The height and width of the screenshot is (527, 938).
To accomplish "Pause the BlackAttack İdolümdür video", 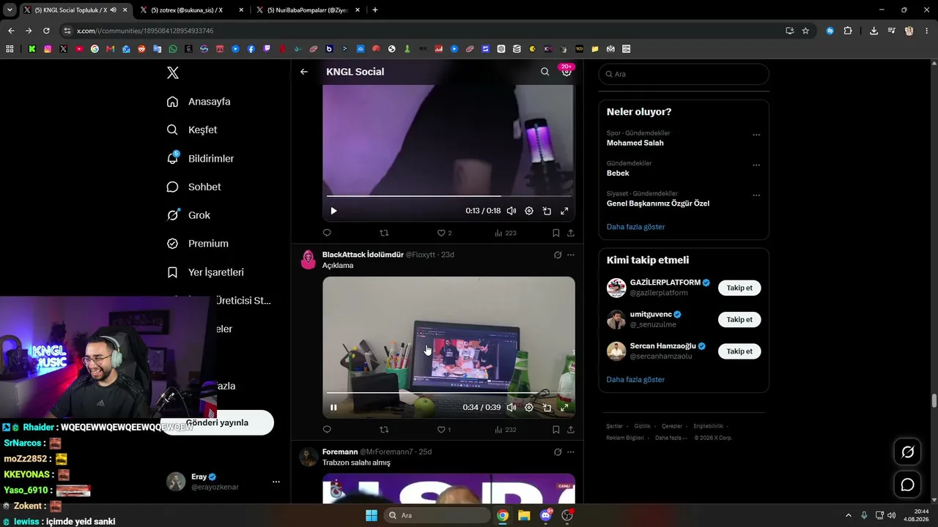I will (333, 408).
